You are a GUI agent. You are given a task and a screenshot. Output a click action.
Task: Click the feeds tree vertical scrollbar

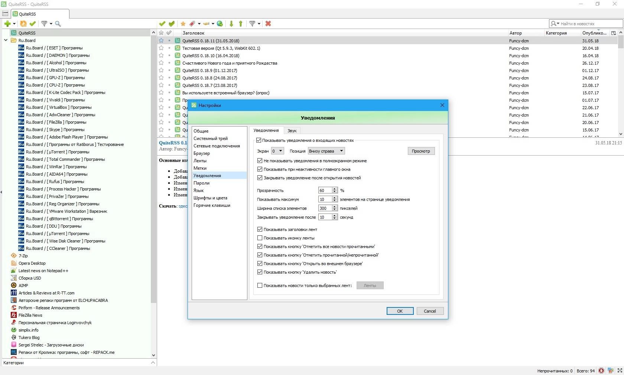click(153, 194)
